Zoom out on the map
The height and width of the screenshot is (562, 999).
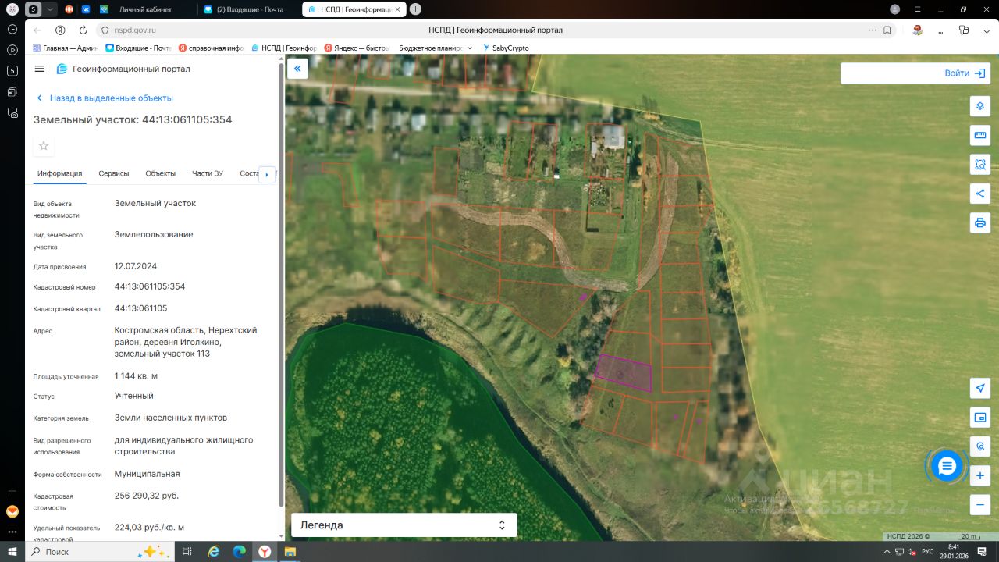pyautogui.click(x=980, y=504)
